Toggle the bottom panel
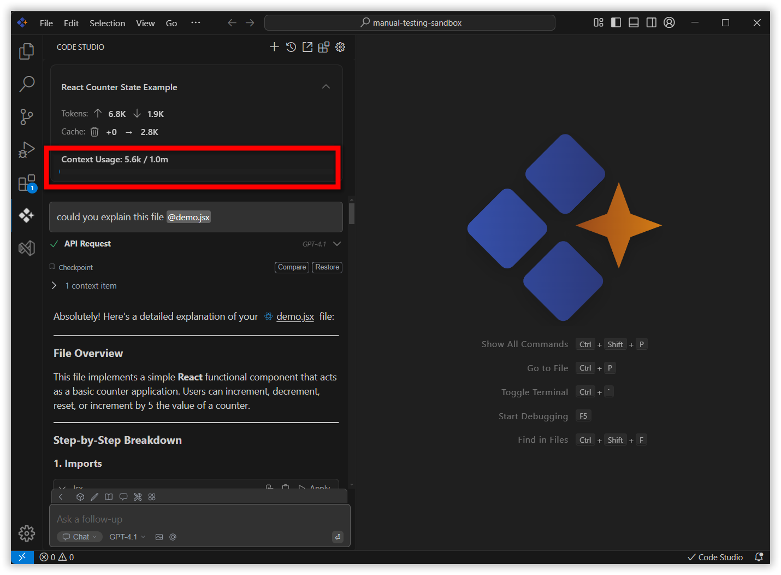The image size is (781, 575). click(634, 22)
